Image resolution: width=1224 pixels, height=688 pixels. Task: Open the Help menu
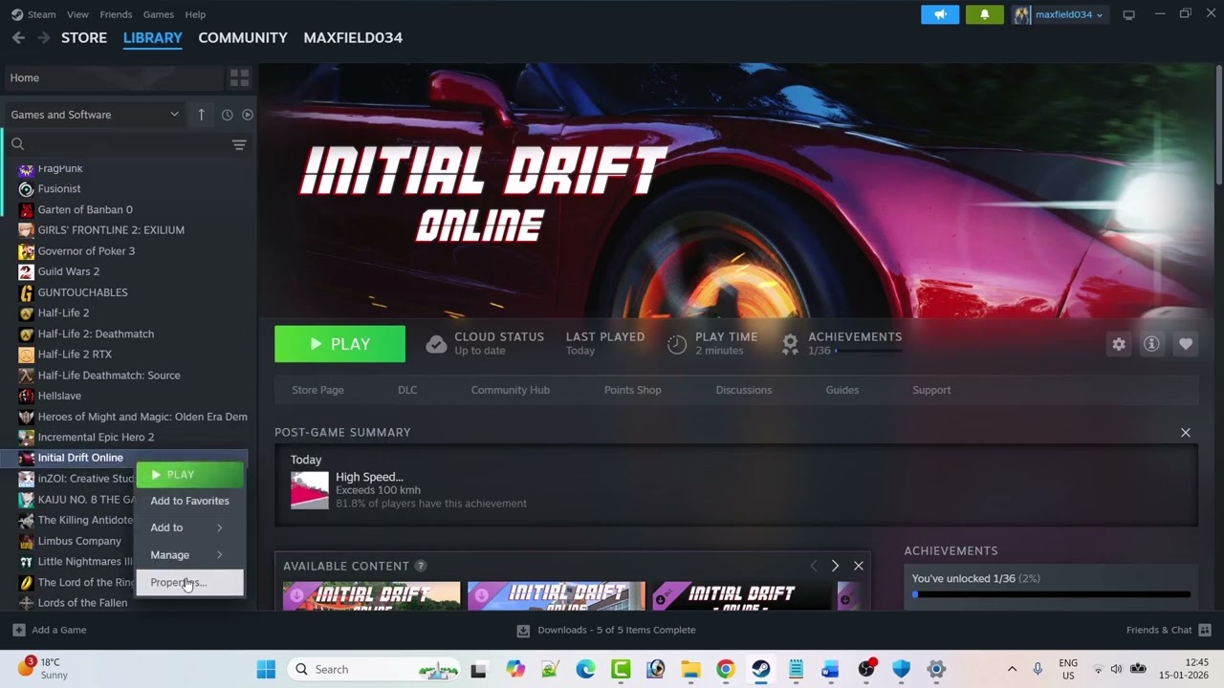tap(195, 14)
